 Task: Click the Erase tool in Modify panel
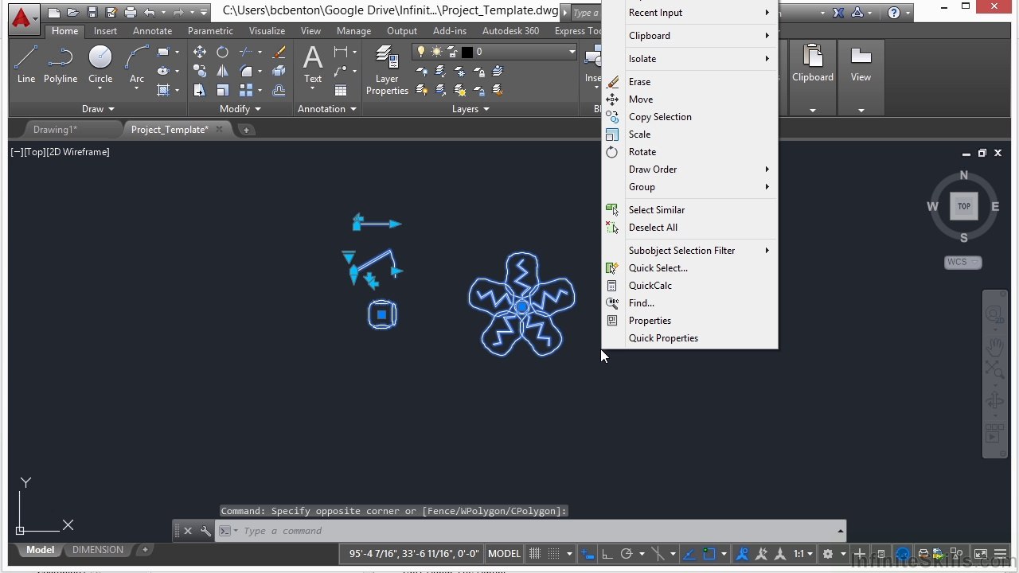(x=279, y=52)
